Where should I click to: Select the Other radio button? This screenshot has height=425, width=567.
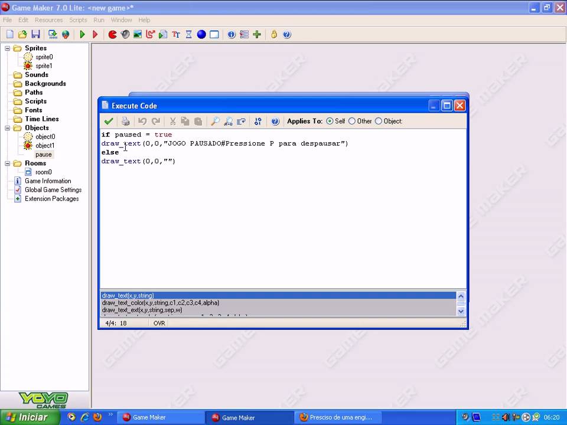[352, 121]
